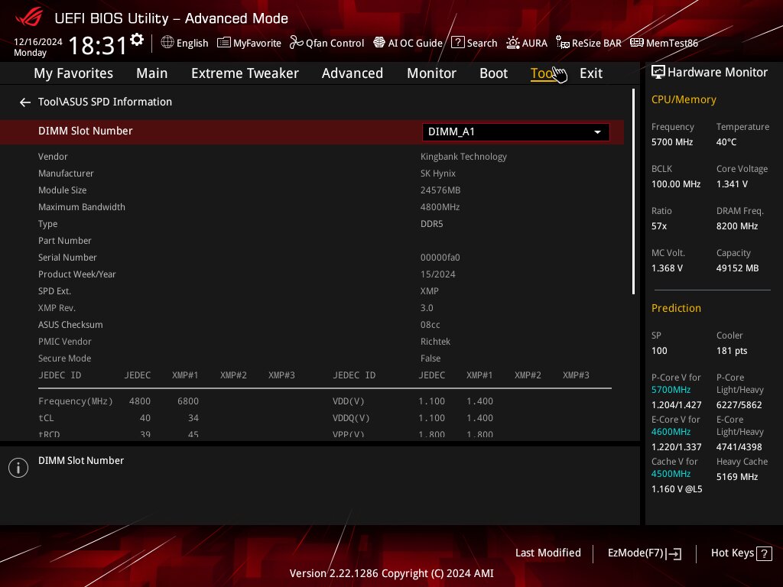
Task: Launch AI OC Guide icon
Action: tap(379, 43)
